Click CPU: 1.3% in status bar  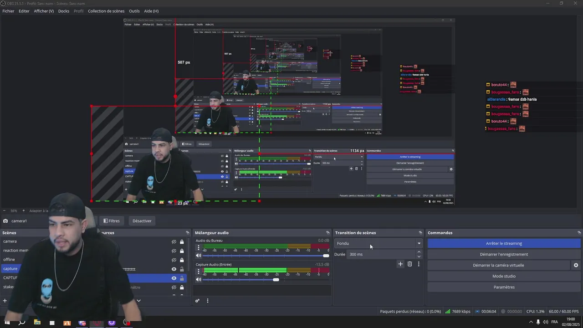[x=535, y=312]
